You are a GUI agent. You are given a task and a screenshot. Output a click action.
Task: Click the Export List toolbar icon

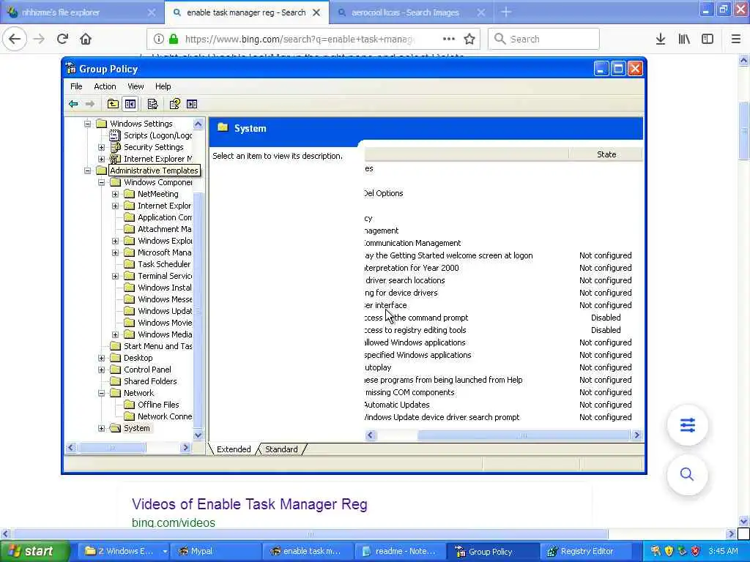coord(152,104)
